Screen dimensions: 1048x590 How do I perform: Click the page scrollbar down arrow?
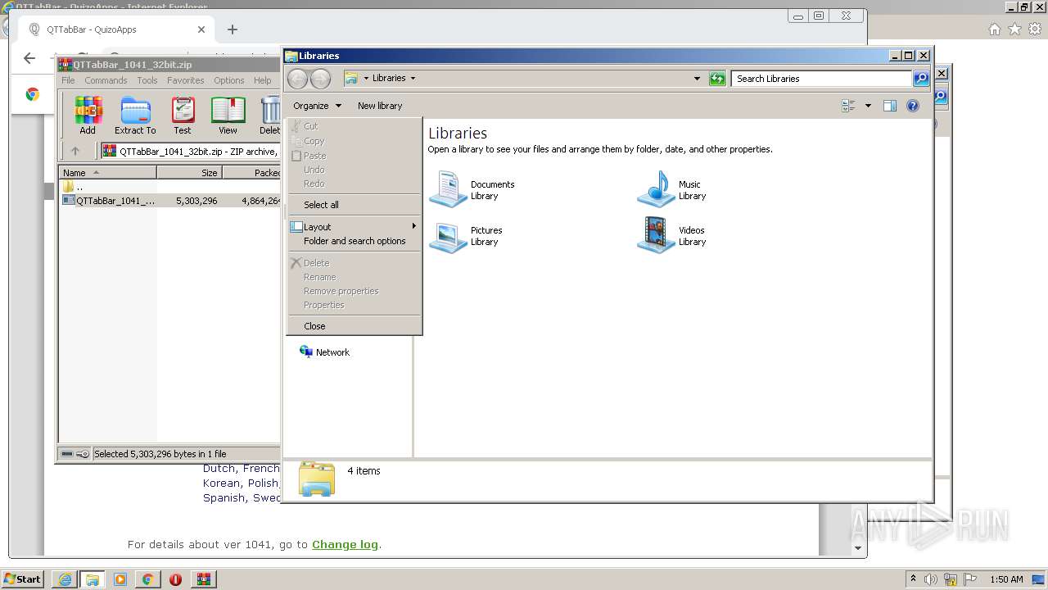[x=858, y=548]
